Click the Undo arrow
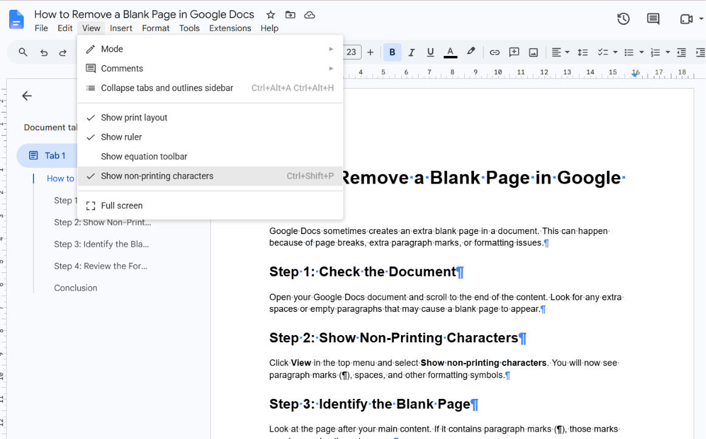The width and height of the screenshot is (706, 439). [x=44, y=53]
